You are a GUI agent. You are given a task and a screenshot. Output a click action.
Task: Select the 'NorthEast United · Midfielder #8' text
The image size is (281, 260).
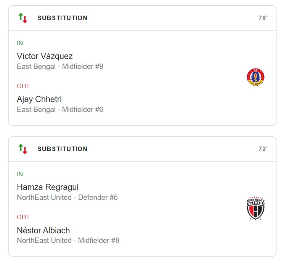click(x=68, y=241)
